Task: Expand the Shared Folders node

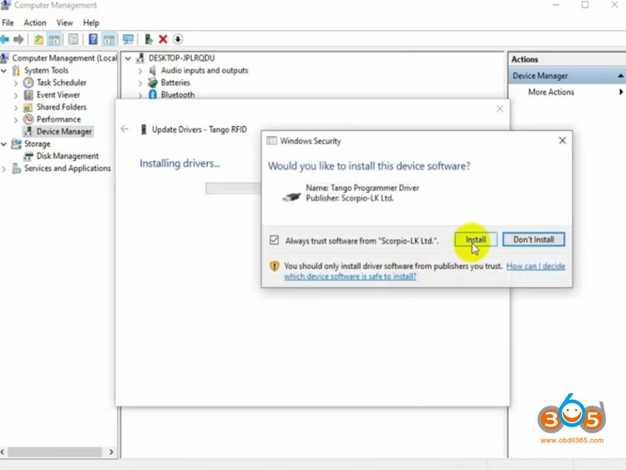Action: (x=16, y=108)
